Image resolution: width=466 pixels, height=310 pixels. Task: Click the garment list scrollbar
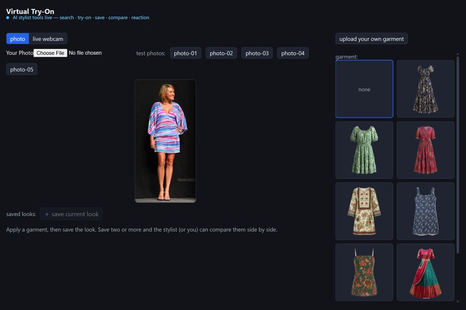pos(458,154)
